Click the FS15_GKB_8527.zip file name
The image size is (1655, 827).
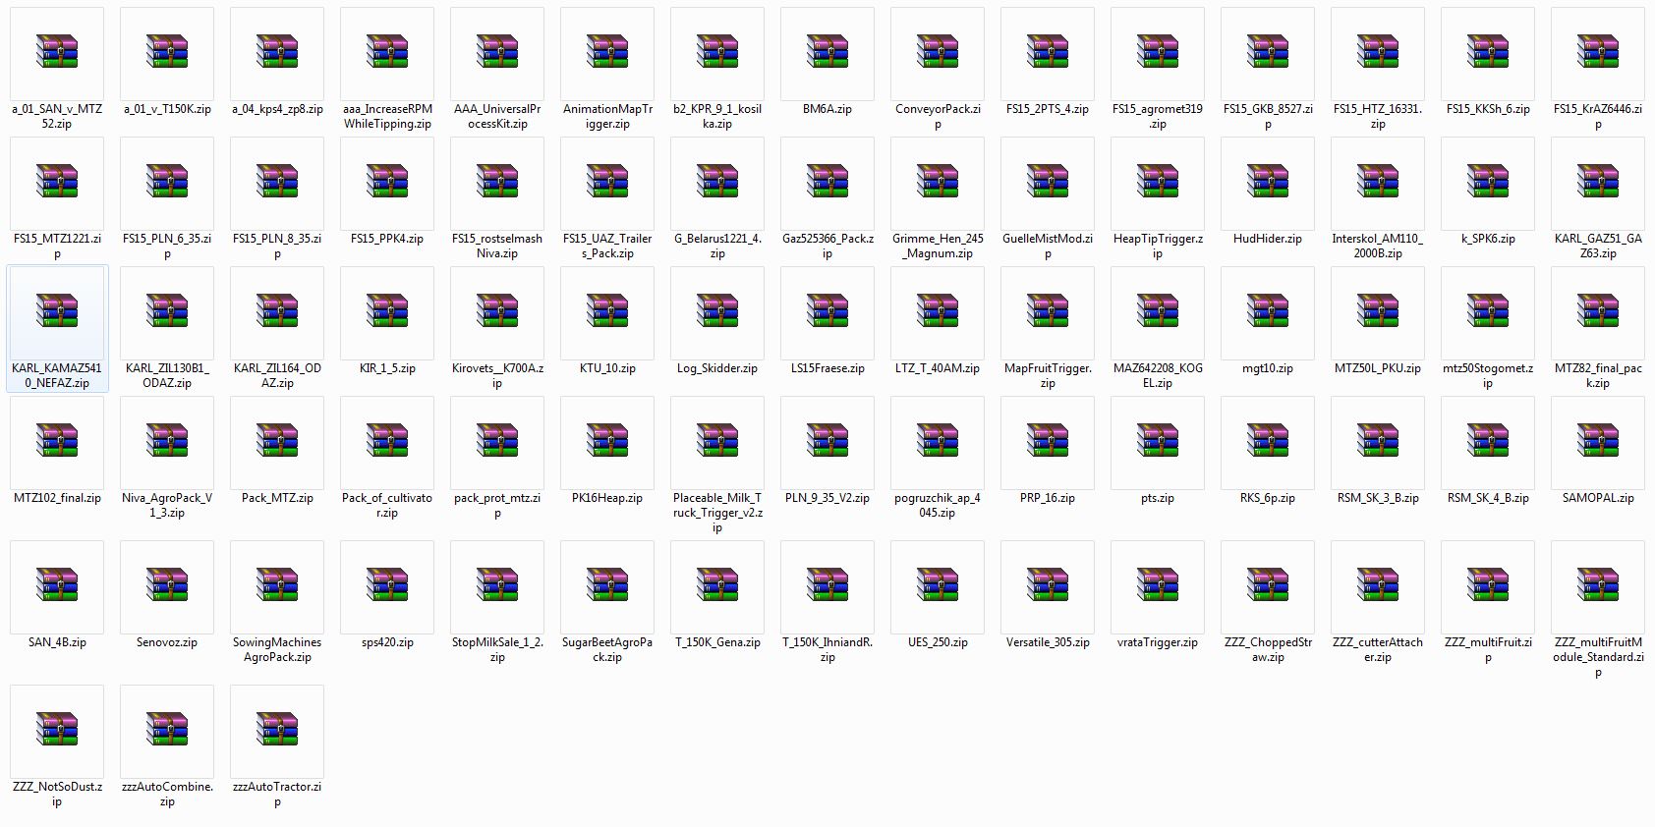[x=1268, y=117]
